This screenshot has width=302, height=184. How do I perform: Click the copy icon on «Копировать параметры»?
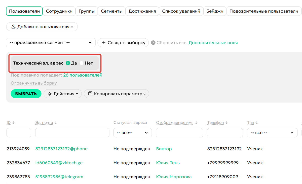[90, 94]
